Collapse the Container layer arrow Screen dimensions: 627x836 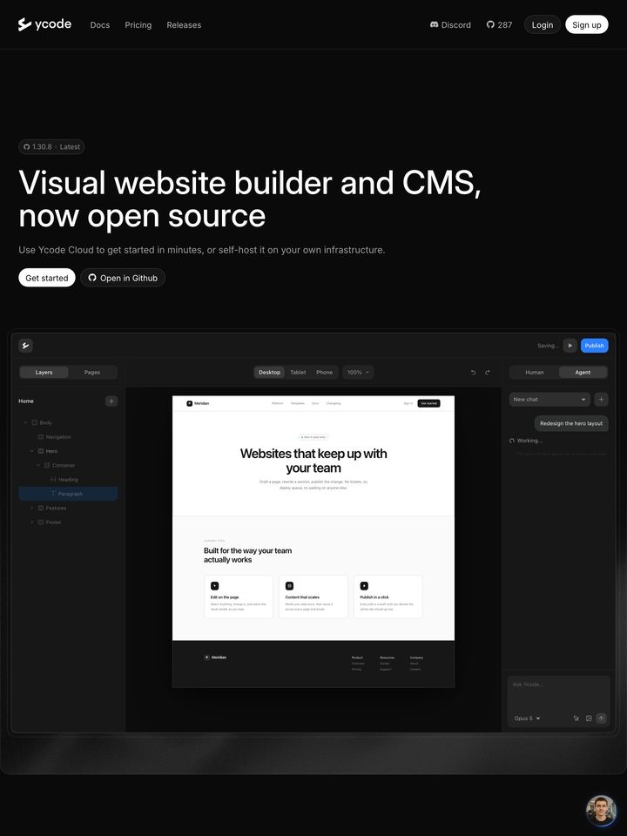click(x=38, y=465)
